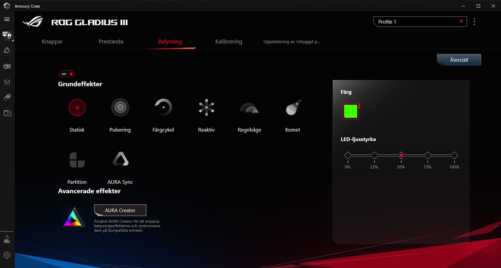Viewport: 501px width, 268px height.
Task: Open the Profile 1 dropdown
Action: pos(420,22)
